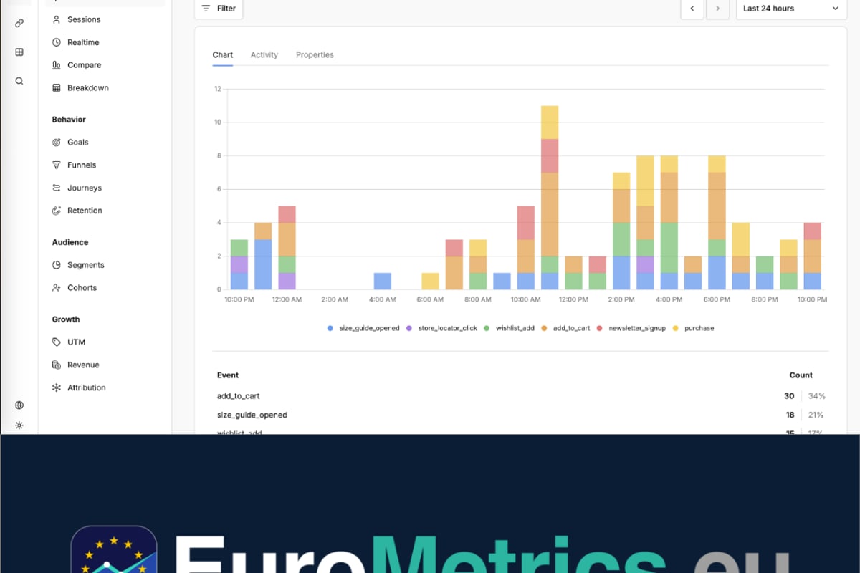Toggle add_to_cart legend series
The width and height of the screenshot is (860, 573).
point(565,328)
